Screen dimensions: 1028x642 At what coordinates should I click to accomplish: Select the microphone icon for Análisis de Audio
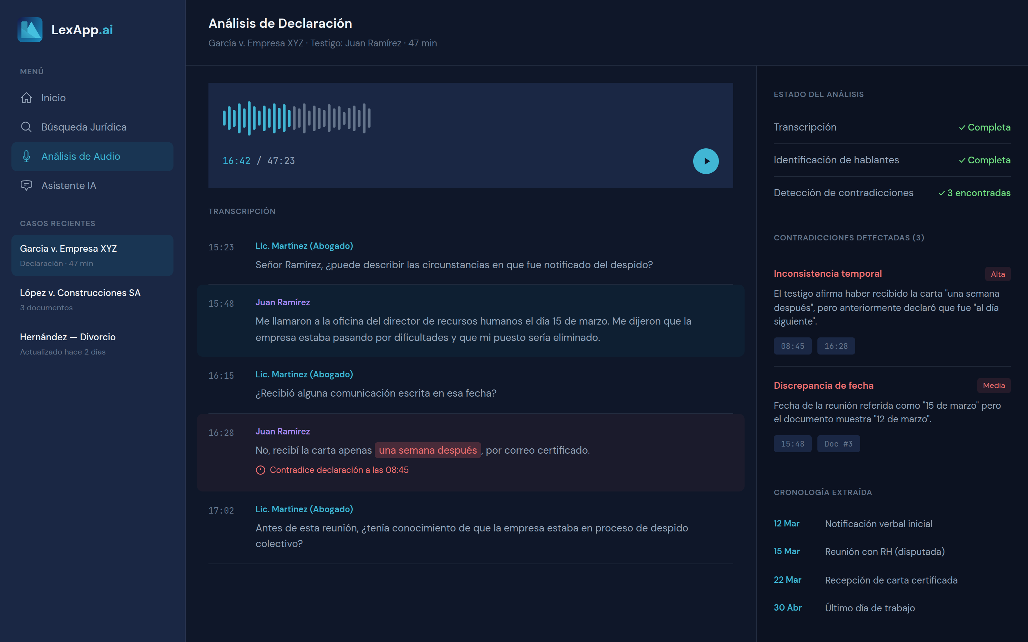(x=26, y=156)
